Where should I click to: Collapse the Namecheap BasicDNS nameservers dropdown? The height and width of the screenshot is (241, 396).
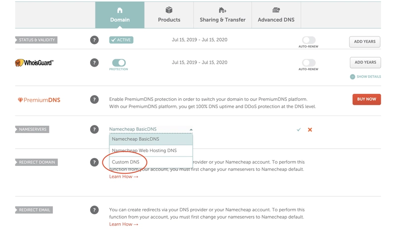click(151, 129)
